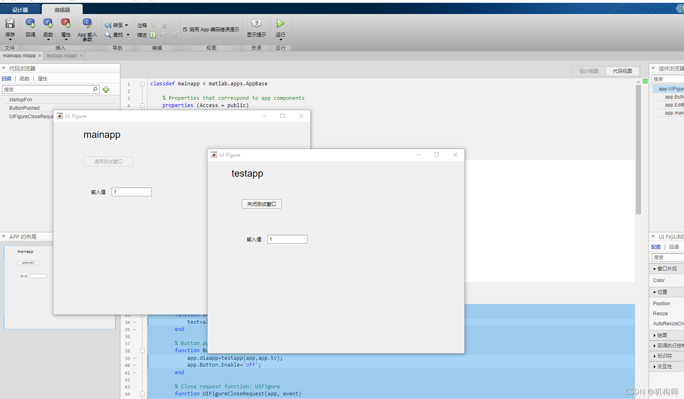Open the 属性 dropdown arrow
This screenshot has width=684, height=399.
(x=66, y=40)
